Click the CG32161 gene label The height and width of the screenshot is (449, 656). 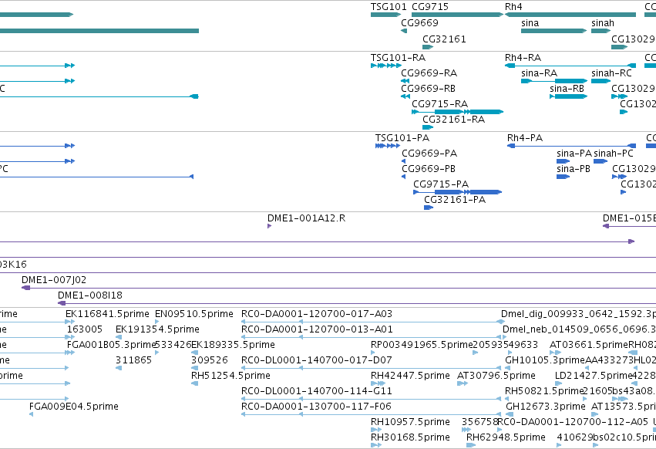444,39
